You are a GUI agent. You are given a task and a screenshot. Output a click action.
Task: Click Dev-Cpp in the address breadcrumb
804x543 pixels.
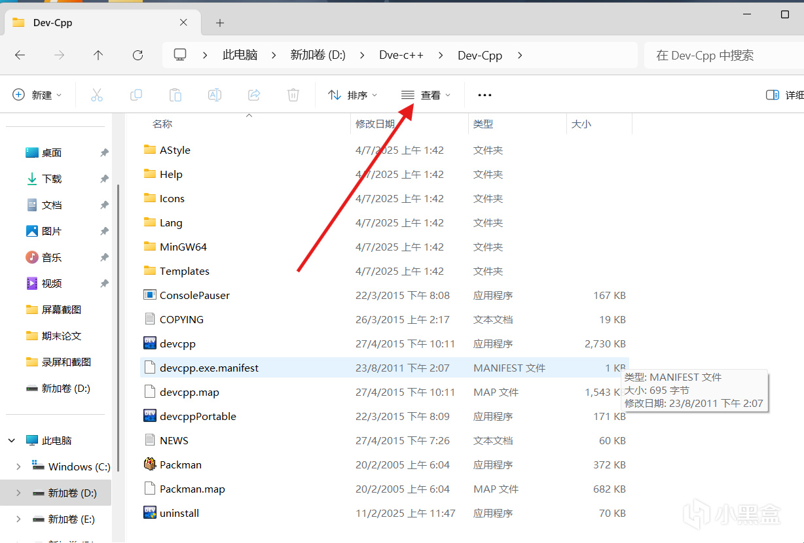coord(480,56)
